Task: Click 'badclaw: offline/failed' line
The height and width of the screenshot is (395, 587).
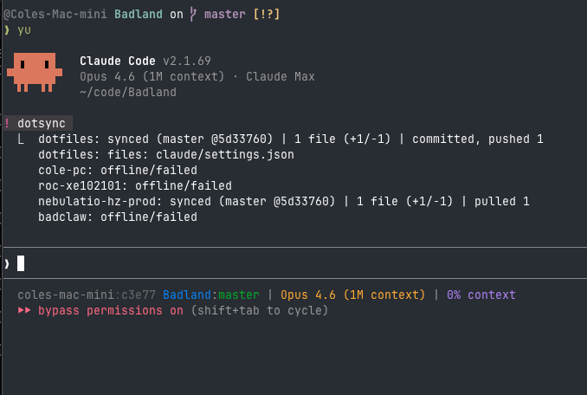Action: 118,217
